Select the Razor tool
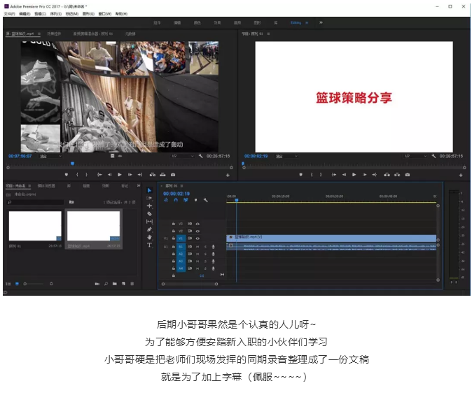Image resolution: width=472 pixels, height=409 pixels. (149, 214)
